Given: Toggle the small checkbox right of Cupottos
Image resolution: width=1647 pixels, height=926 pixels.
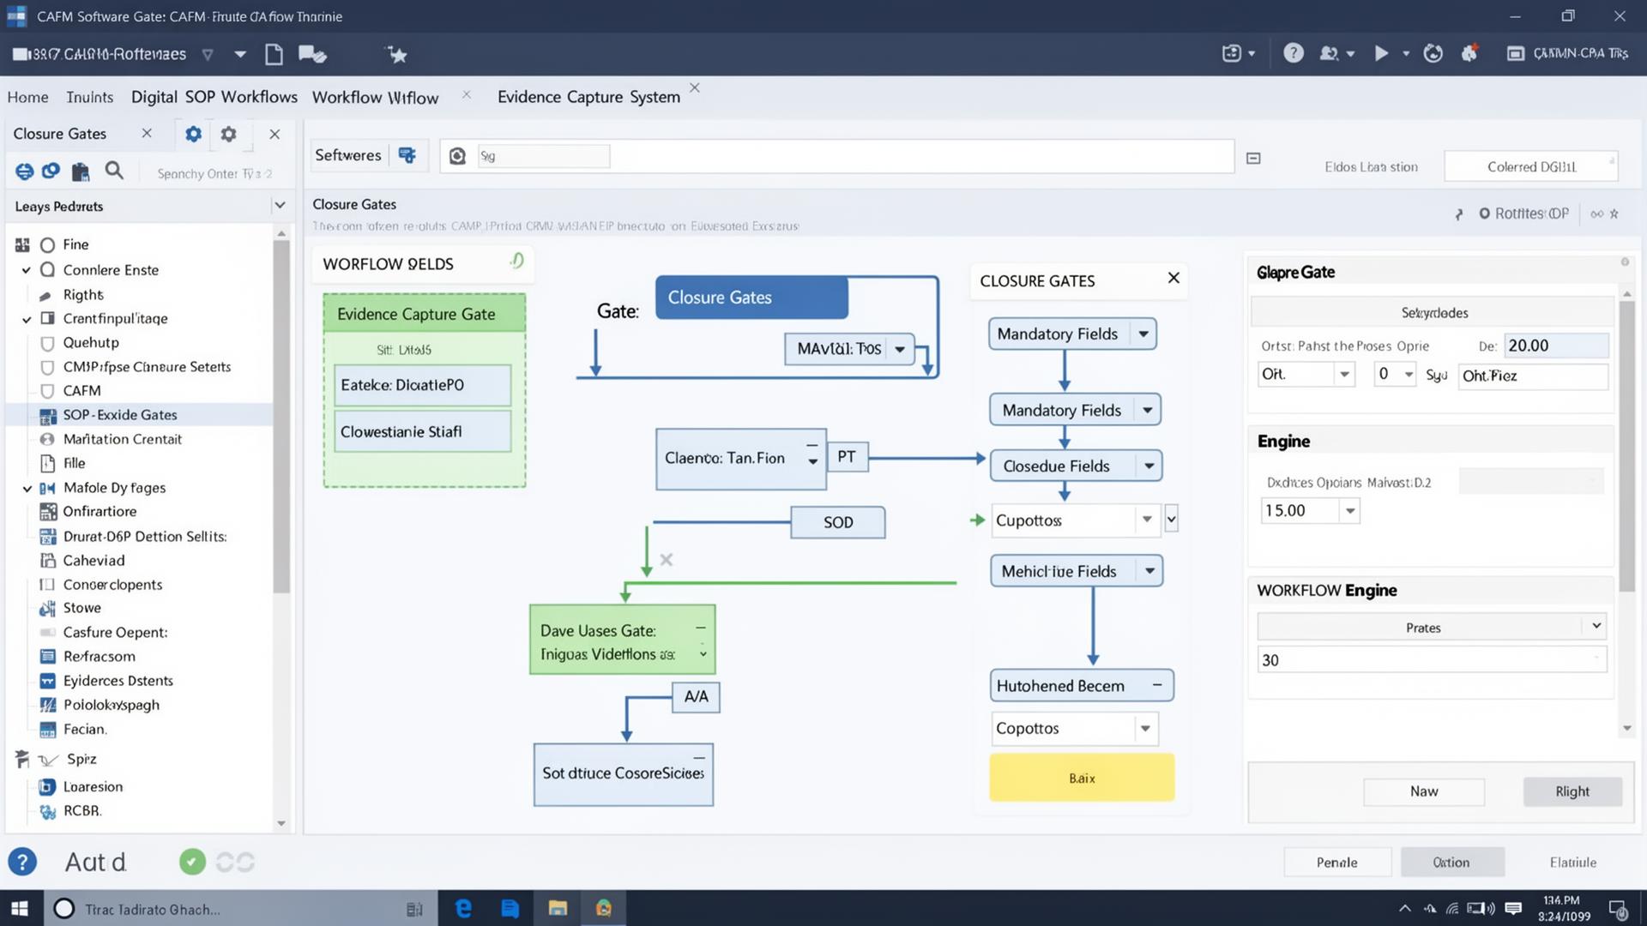Looking at the screenshot, I should pyautogui.click(x=1171, y=519).
